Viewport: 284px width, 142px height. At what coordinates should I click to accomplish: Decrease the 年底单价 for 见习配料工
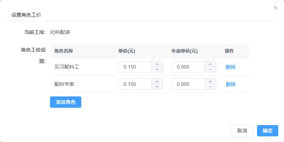[210, 70]
